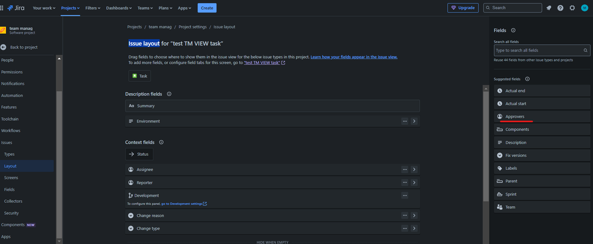The width and height of the screenshot is (593, 244).
Task: Open the help question mark icon
Action: [560, 8]
